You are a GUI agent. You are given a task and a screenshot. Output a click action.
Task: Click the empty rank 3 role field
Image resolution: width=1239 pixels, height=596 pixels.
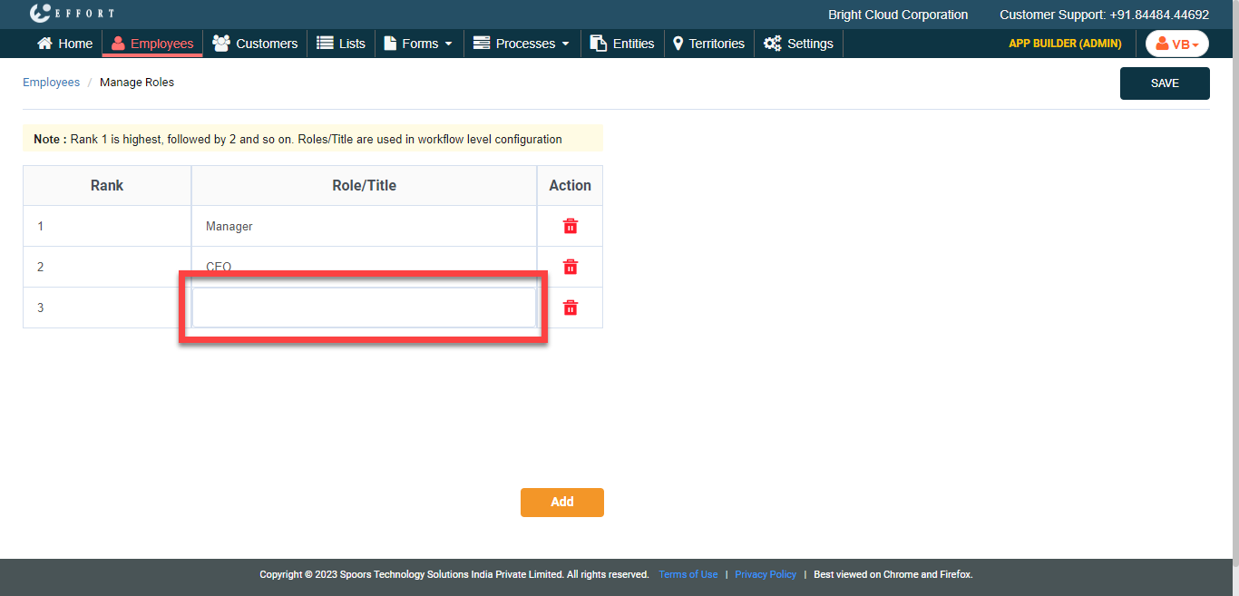[364, 308]
